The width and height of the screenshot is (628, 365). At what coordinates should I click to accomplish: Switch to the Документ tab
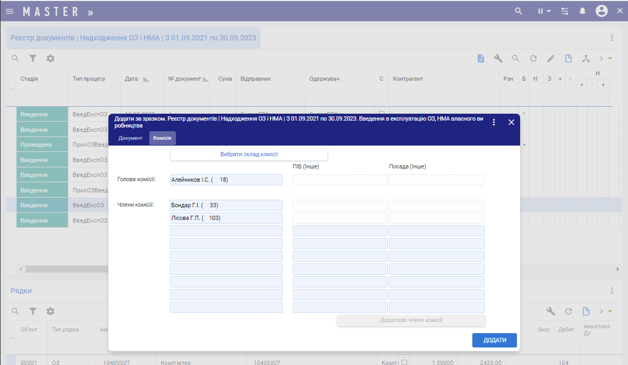[x=130, y=138]
